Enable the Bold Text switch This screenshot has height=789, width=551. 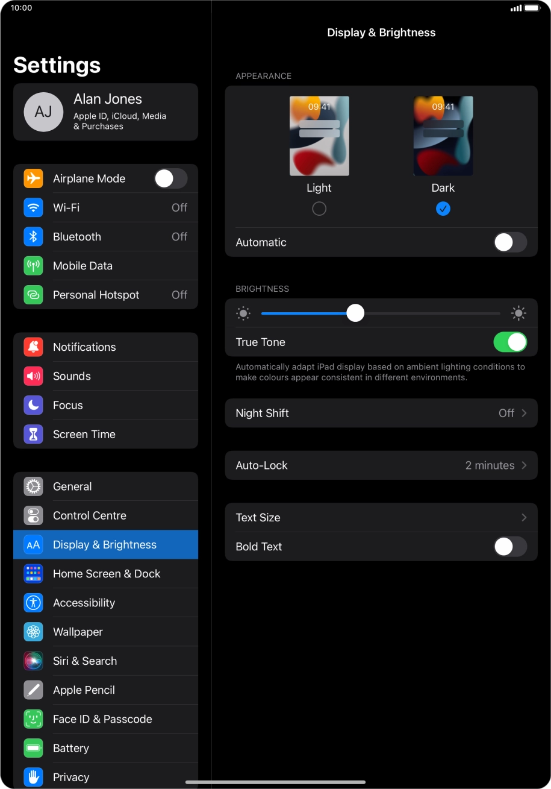509,547
